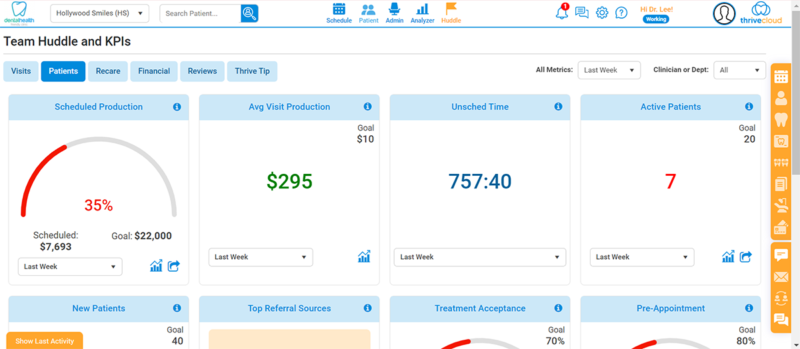The width and height of the screenshot is (800, 349).
Task: Click the notification bell with red badge
Action: 562,13
